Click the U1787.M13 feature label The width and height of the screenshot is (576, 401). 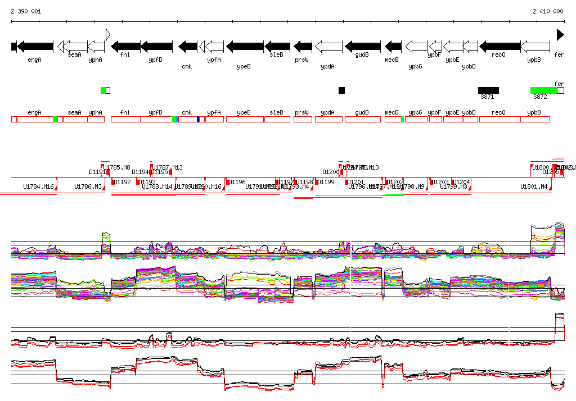point(168,168)
